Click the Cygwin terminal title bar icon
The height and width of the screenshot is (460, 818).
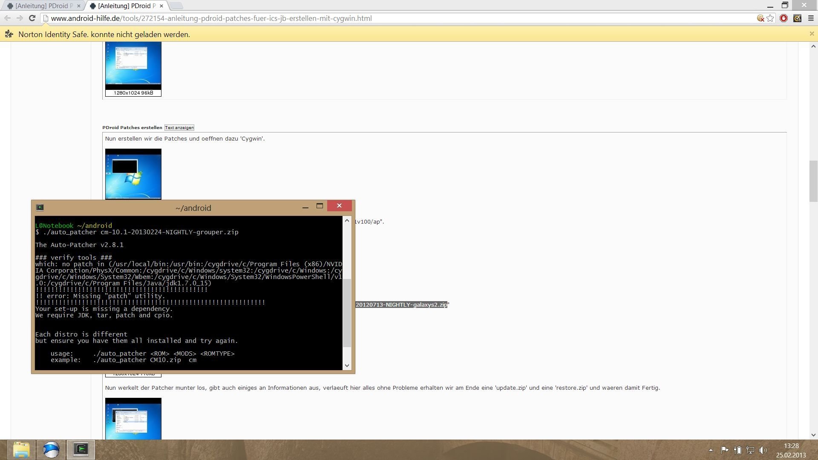[x=40, y=207]
